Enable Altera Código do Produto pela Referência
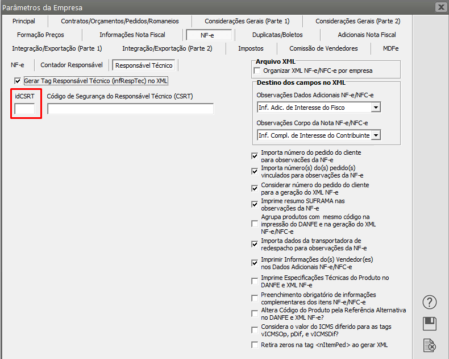449x359 pixels. click(255, 313)
